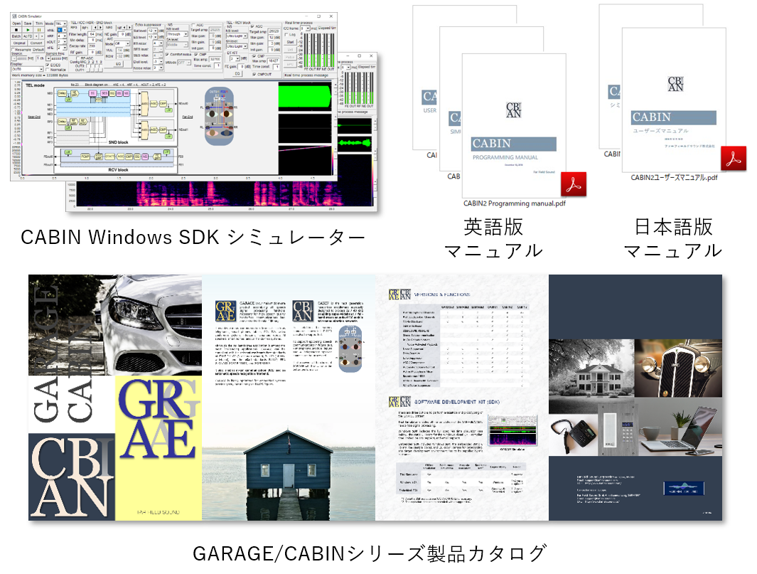Click the green level meter bars panel

pos(319,51)
